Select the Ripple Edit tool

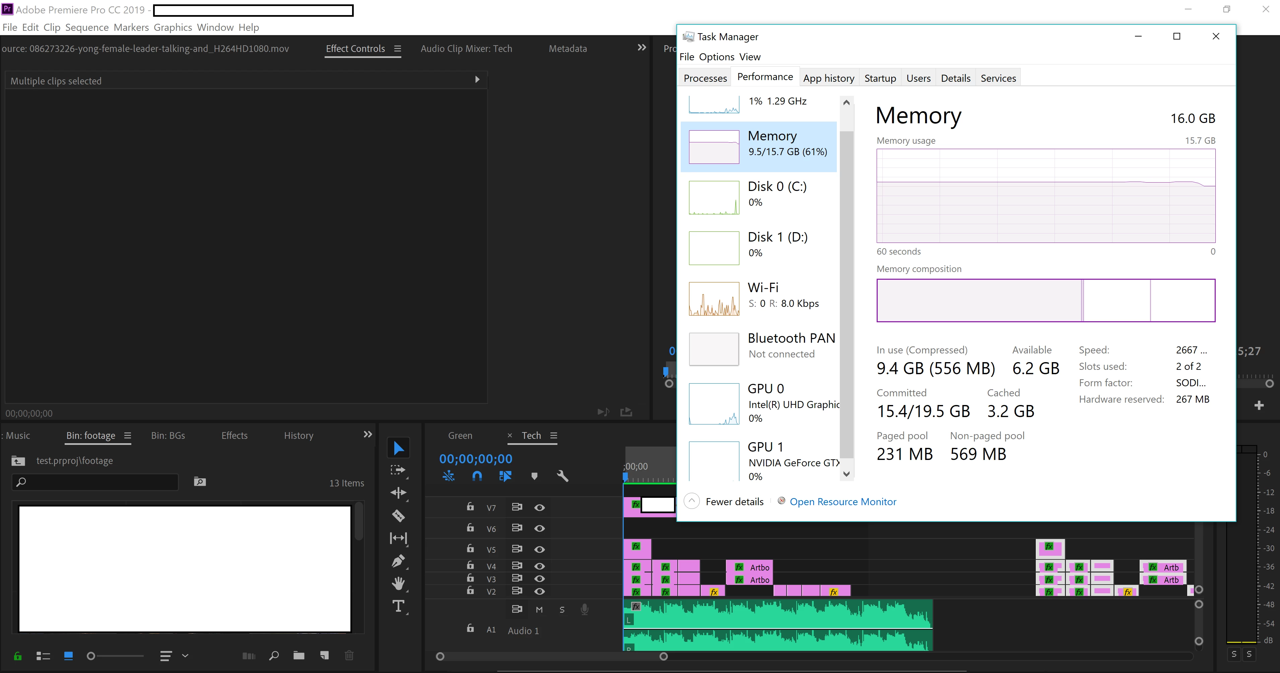pos(398,492)
